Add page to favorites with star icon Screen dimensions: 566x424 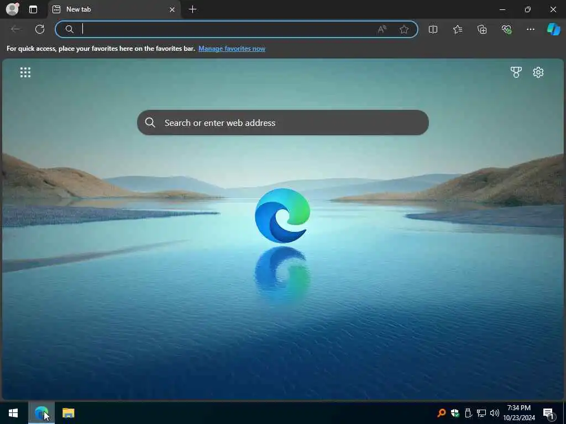(x=404, y=29)
